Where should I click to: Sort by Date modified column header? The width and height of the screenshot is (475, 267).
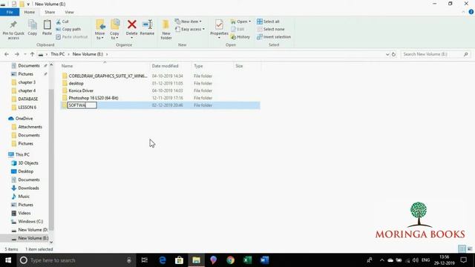(165, 66)
